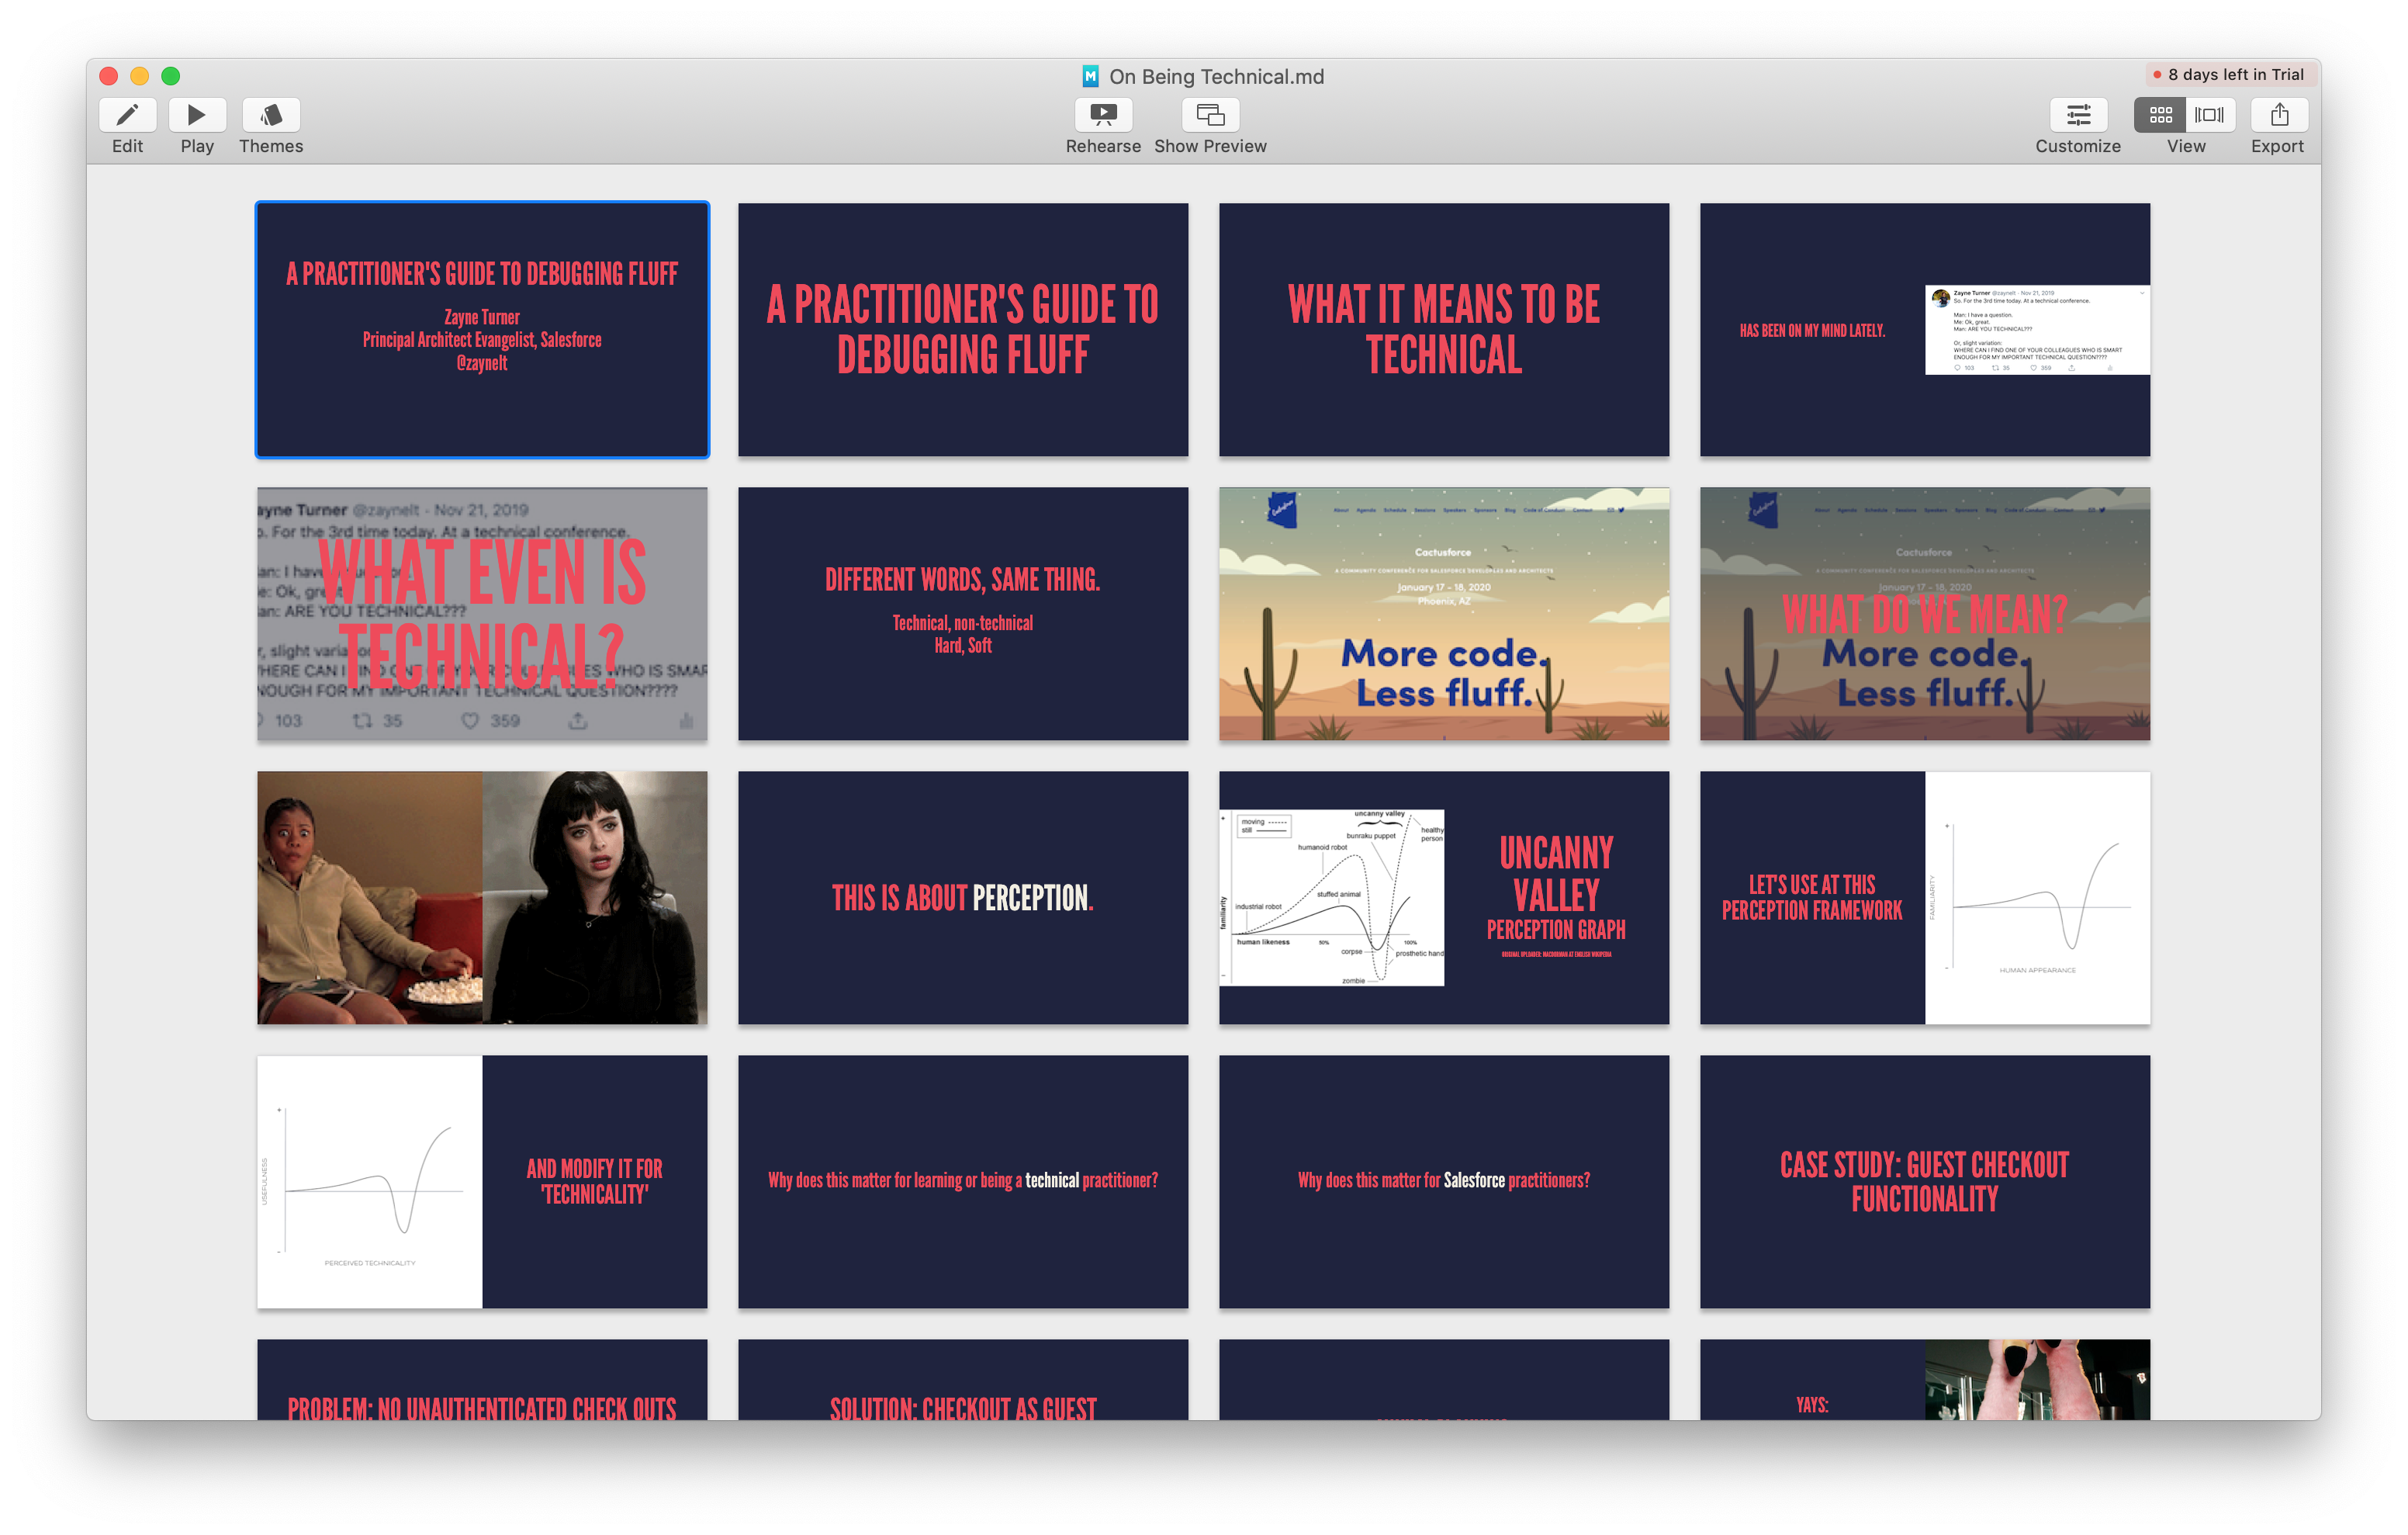This screenshot has height=1535, width=2408.
Task: Start the presentation with Play
Action: coord(197,115)
